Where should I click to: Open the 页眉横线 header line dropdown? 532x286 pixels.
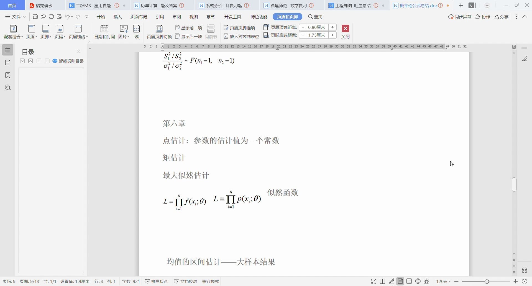click(78, 32)
